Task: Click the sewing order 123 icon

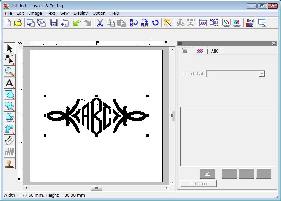Action: (214, 23)
